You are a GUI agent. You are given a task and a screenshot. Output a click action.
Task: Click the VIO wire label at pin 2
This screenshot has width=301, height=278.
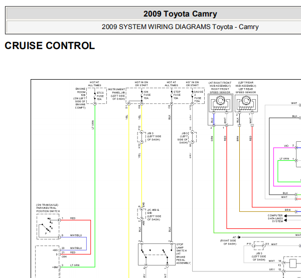tap(286, 146)
